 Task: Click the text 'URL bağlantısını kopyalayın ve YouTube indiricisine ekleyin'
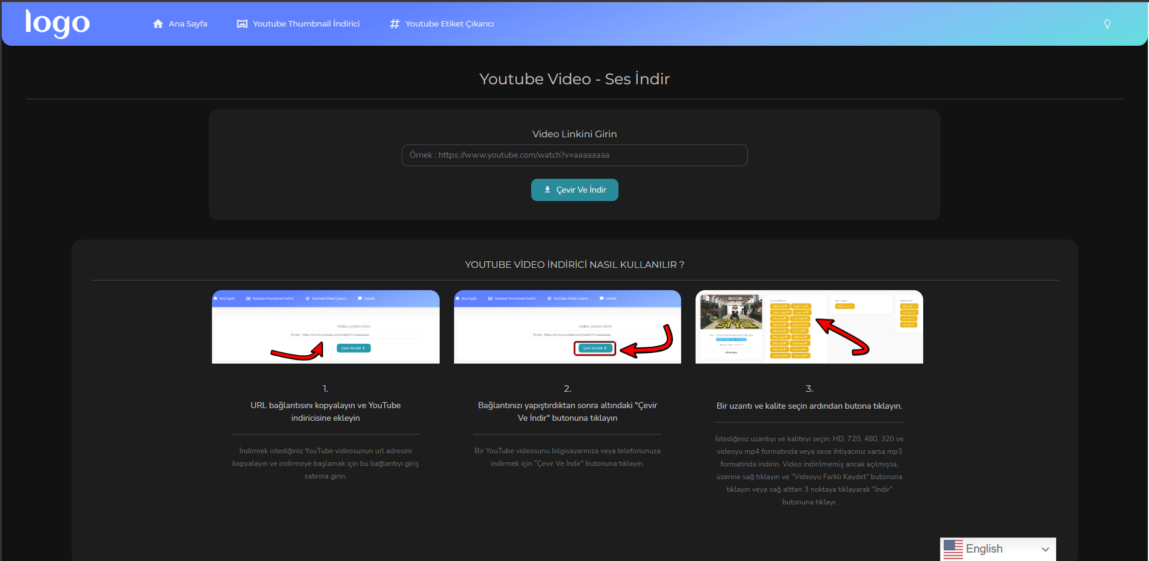click(326, 412)
